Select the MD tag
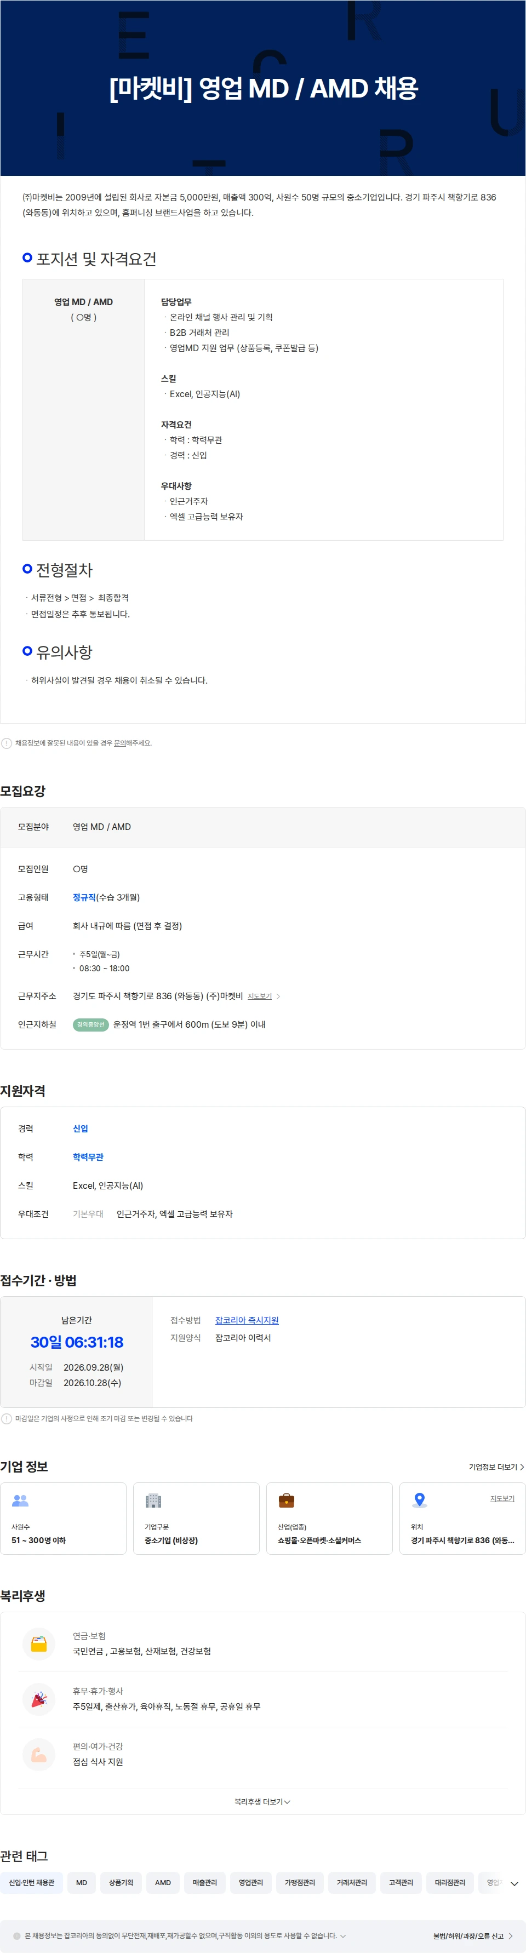The height and width of the screenshot is (1953, 526). click(82, 1883)
